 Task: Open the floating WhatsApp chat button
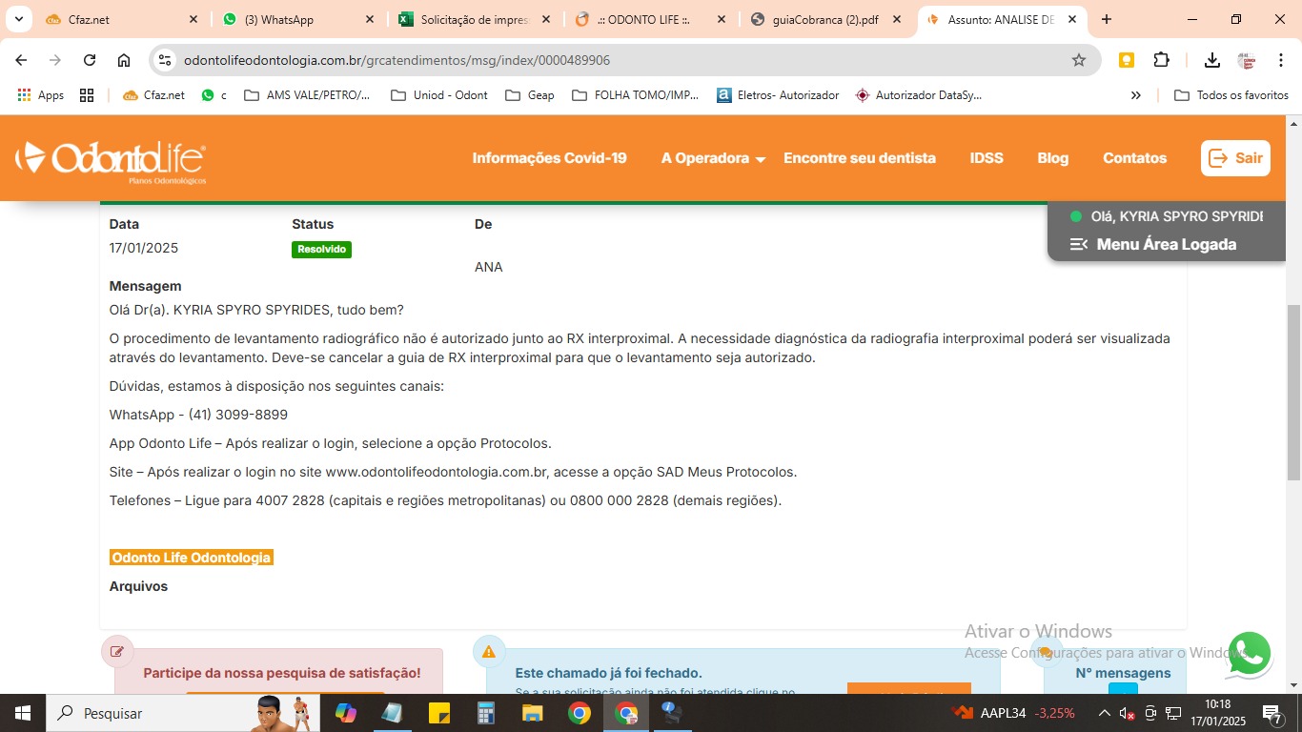click(x=1249, y=654)
